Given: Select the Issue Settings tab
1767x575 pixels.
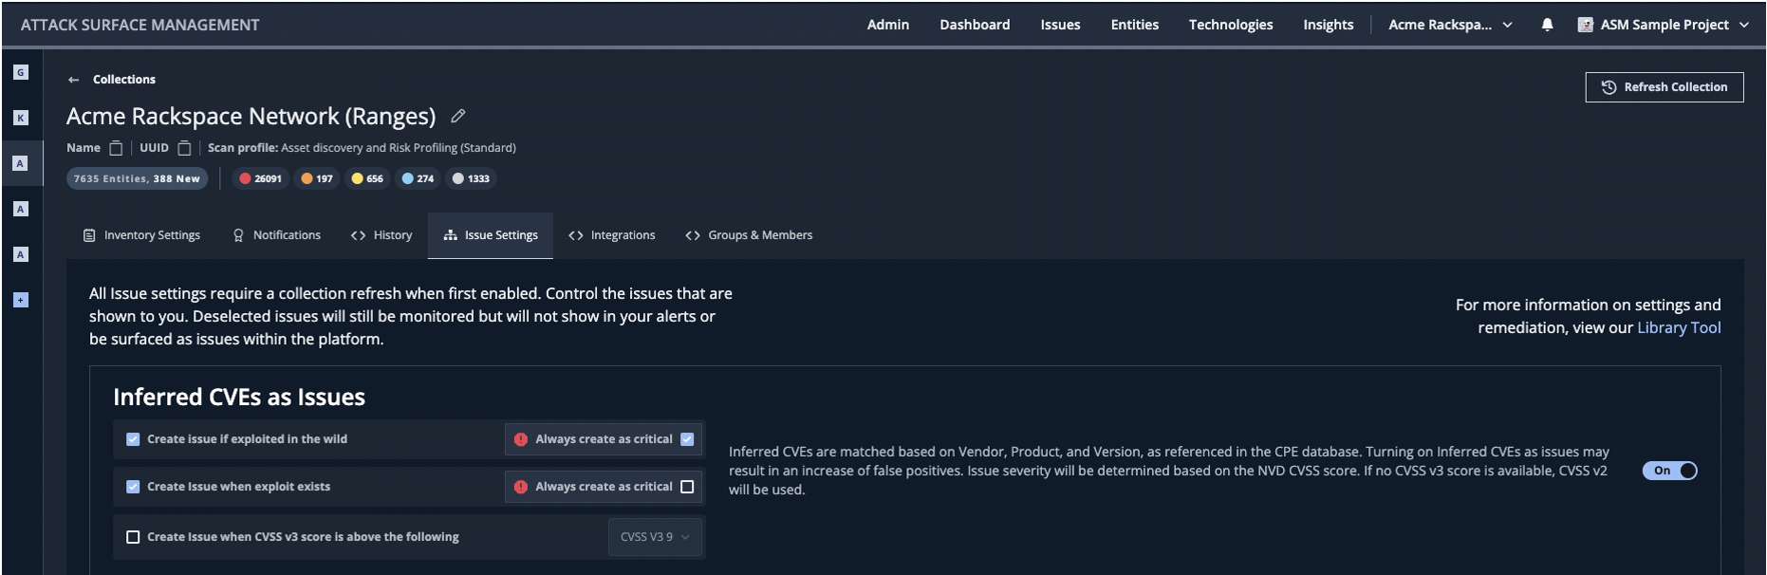Looking at the screenshot, I should 491,235.
